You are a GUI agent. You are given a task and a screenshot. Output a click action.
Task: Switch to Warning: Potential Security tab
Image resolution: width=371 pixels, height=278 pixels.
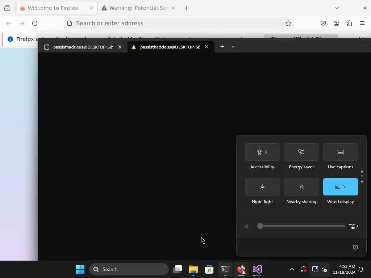[x=138, y=8]
